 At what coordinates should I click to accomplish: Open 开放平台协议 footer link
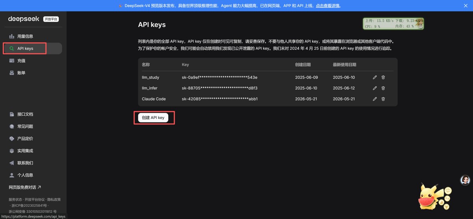(x=34, y=200)
